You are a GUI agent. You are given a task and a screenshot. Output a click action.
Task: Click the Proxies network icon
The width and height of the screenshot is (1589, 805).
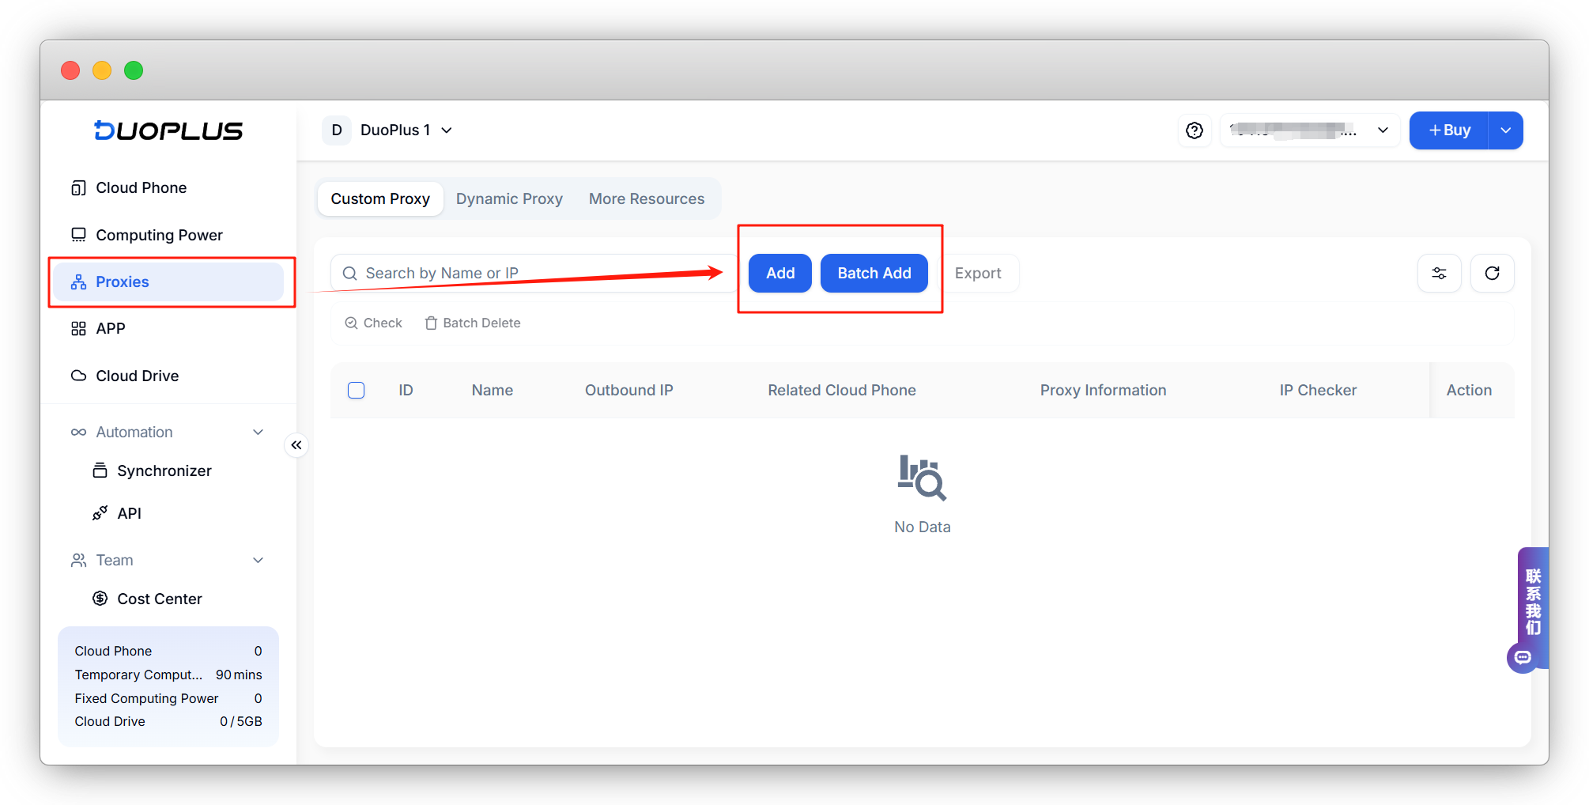[x=78, y=282]
